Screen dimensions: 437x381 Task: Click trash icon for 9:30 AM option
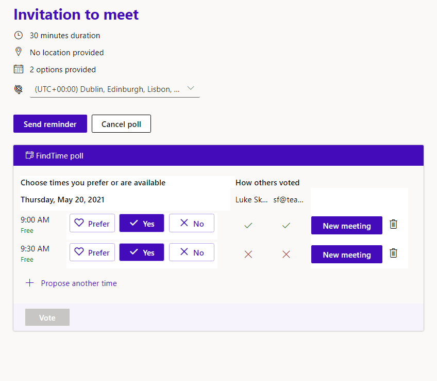(x=394, y=253)
